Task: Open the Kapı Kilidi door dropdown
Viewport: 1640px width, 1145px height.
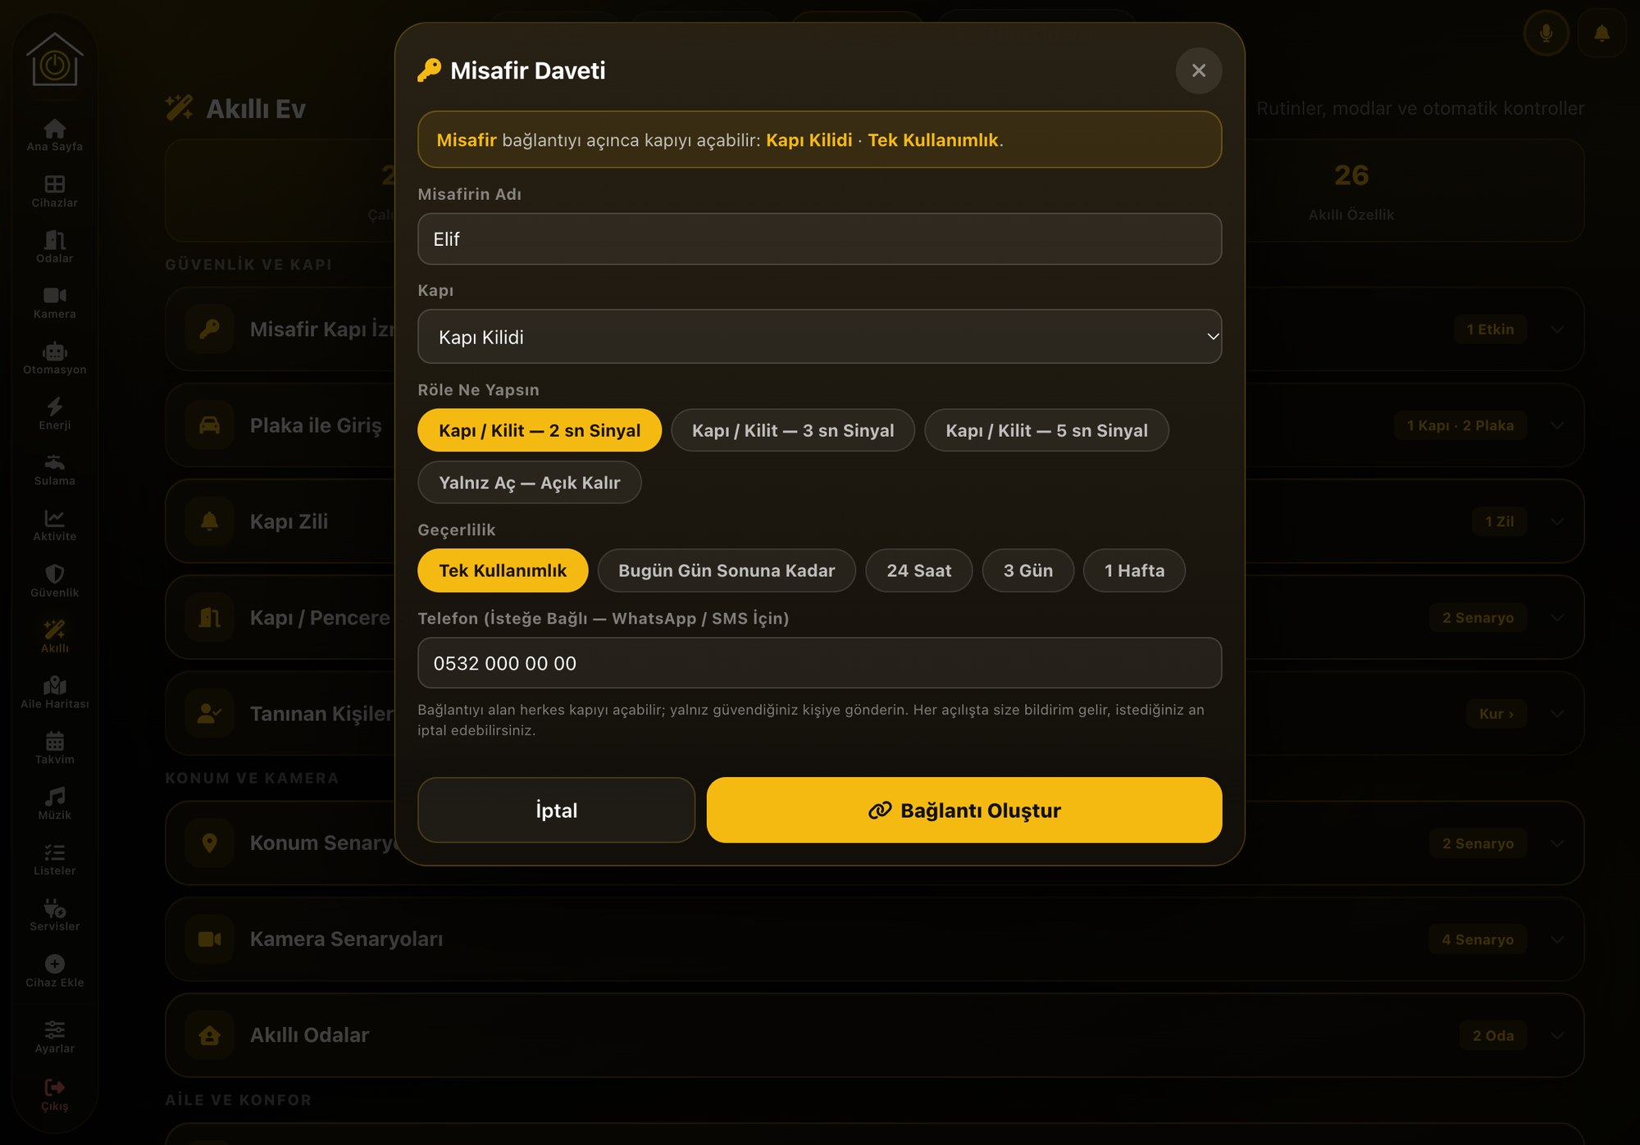Action: (820, 337)
